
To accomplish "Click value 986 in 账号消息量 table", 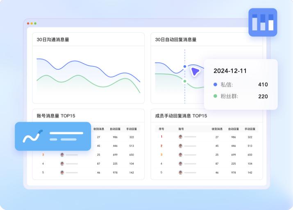I will [x=115, y=137].
